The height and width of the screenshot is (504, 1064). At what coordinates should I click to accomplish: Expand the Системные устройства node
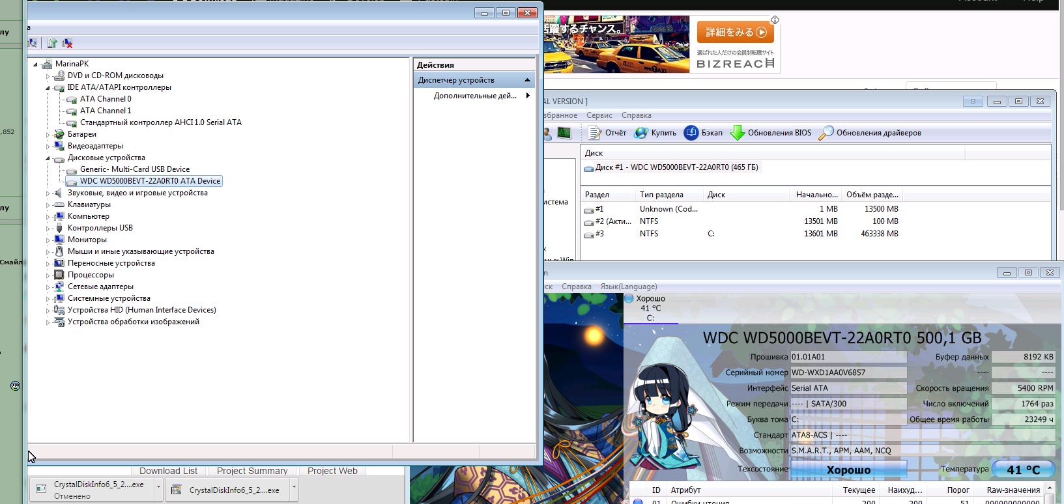[48, 299]
